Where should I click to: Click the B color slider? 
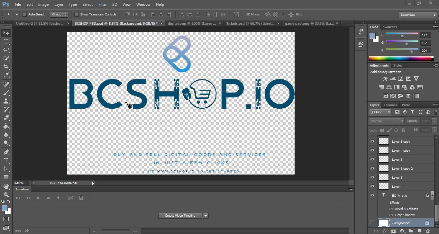click(x=402, y=50)
